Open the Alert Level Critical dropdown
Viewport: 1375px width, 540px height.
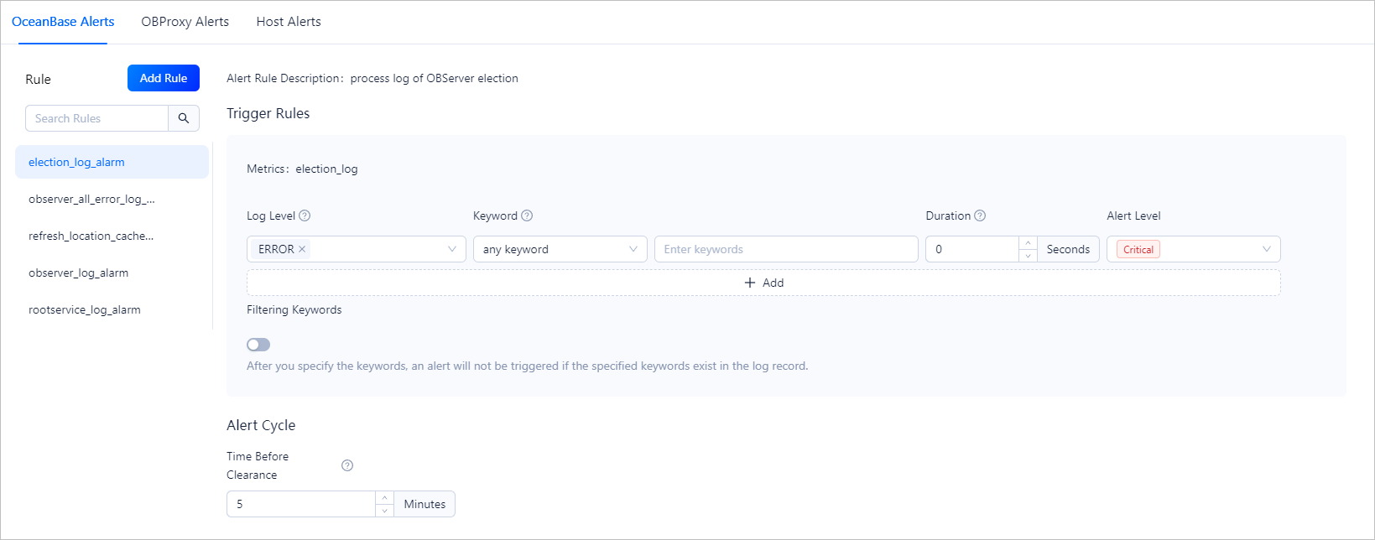1193,249
